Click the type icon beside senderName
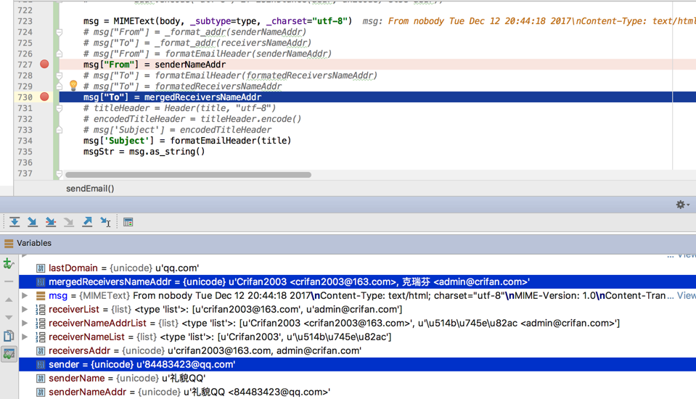This screenshot has width=696, height=399. 41,378
